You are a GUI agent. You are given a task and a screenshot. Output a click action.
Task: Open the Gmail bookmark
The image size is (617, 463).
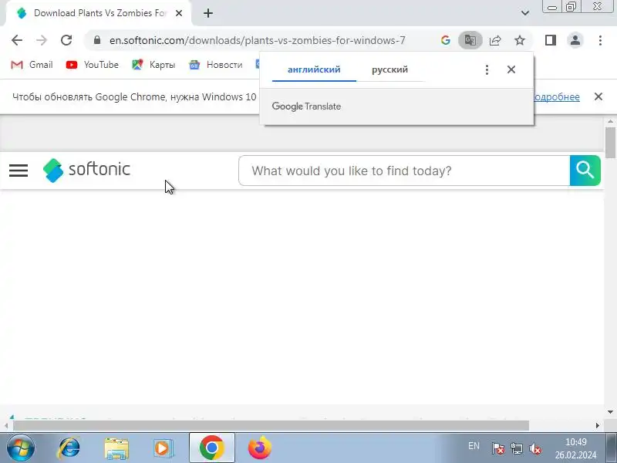[32, 65]
